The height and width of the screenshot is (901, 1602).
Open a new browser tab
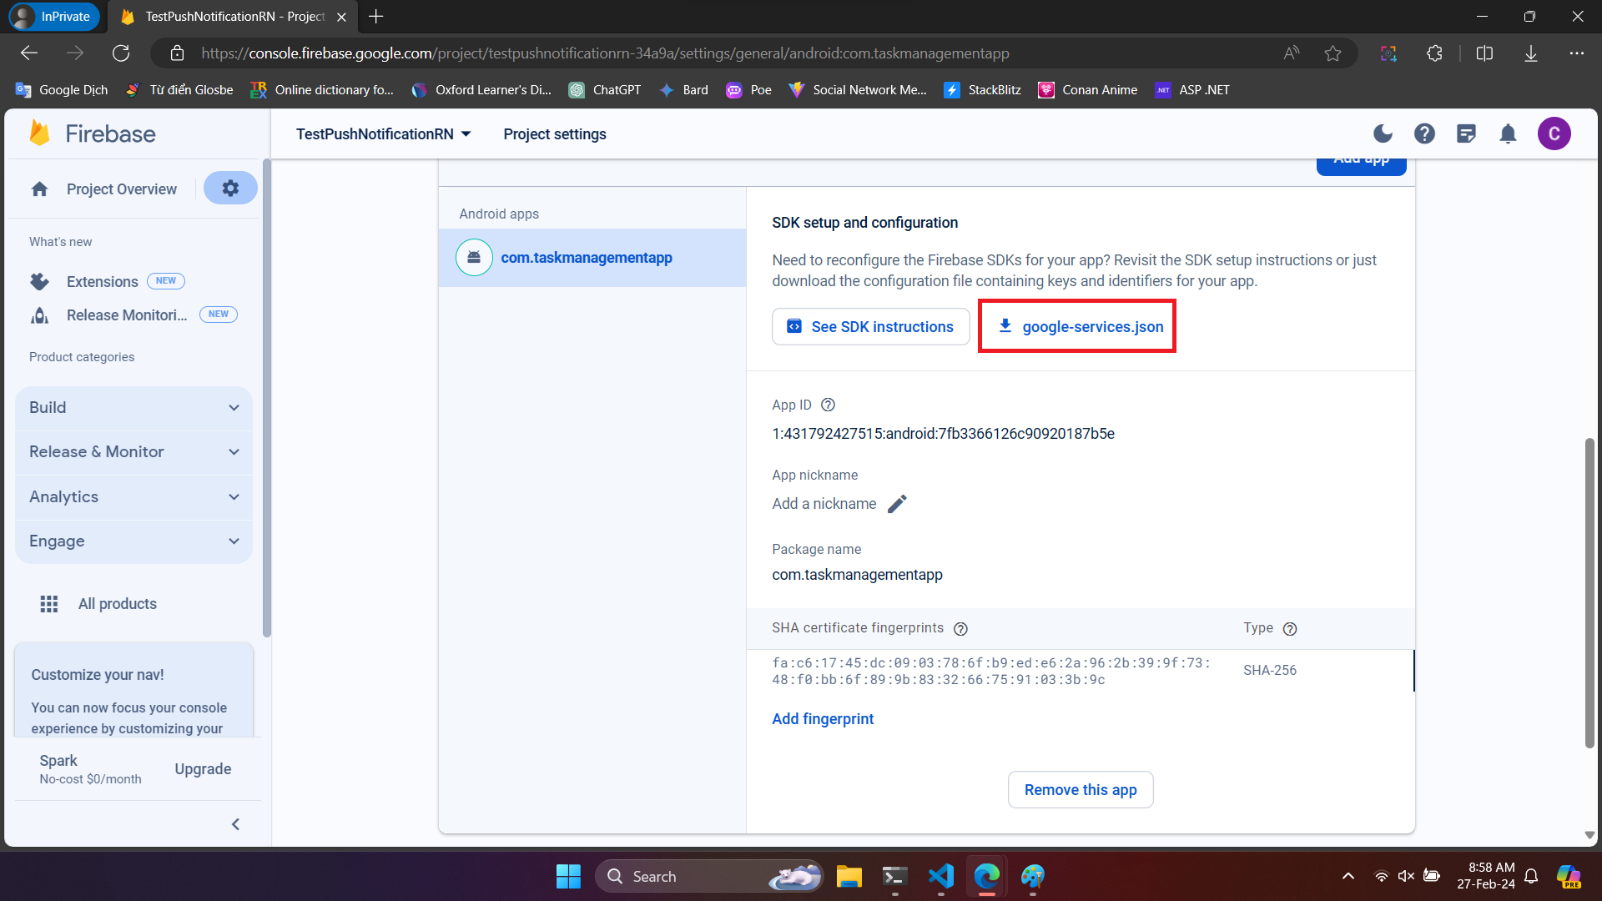(376, 17)
